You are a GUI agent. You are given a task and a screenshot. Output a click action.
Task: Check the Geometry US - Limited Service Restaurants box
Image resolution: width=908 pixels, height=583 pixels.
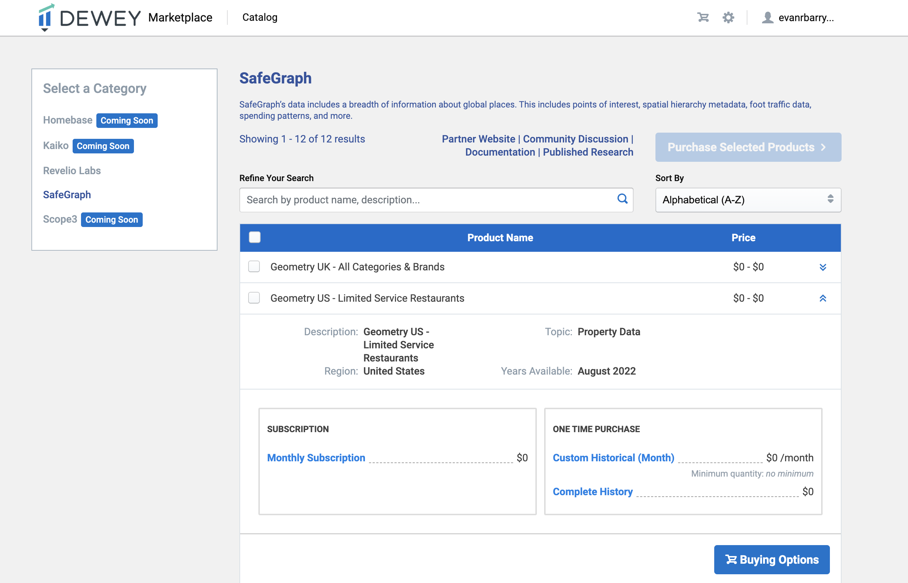point(254,298)
